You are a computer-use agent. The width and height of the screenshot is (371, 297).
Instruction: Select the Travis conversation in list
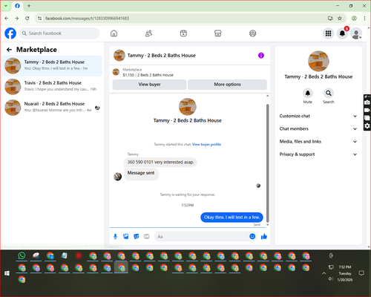tap(52, 87)
